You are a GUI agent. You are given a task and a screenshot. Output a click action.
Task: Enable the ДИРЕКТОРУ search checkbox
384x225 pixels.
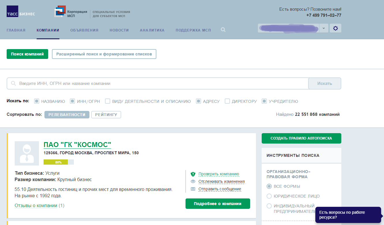pos(227,101)
